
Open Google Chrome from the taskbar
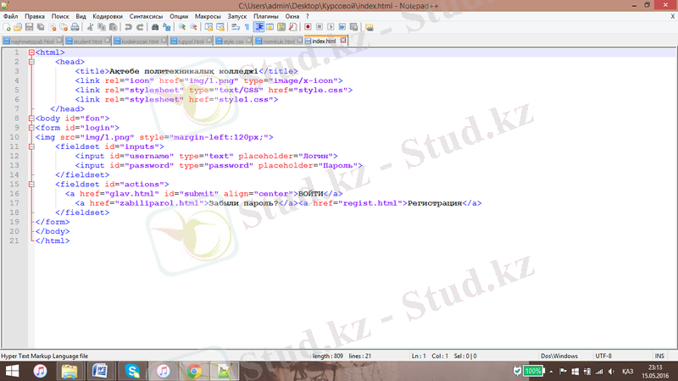point(194,371)
